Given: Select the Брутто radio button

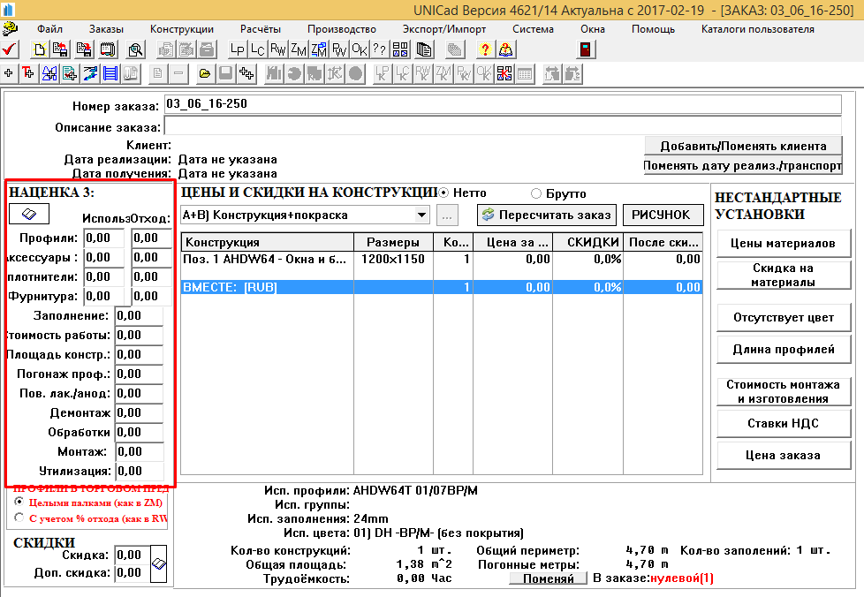Looking at the screenshot, I should [536, 193].
